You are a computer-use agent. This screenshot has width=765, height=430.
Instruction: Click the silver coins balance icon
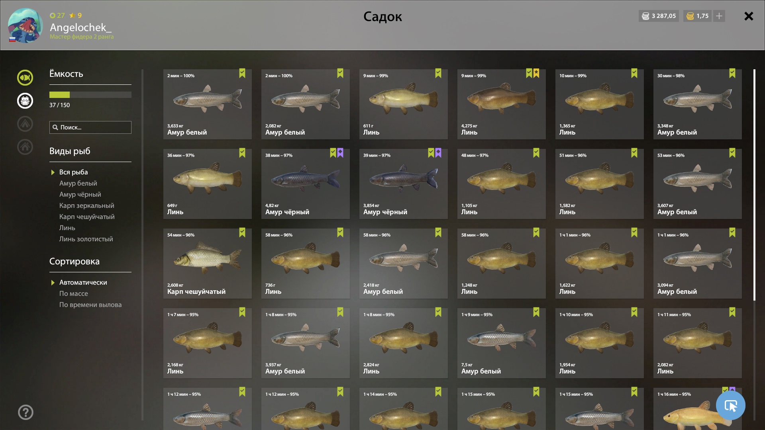click(645, 16)
